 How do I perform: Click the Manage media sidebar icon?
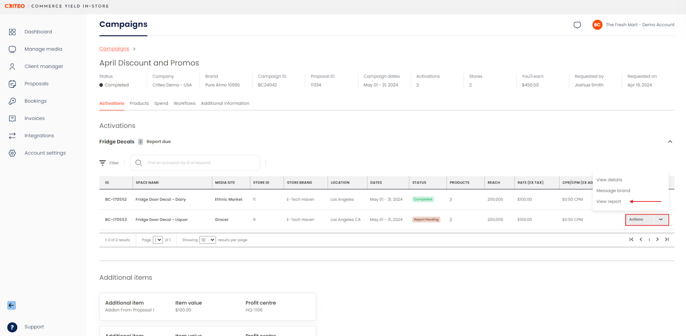pyautogui.click(x=12, y=49)
